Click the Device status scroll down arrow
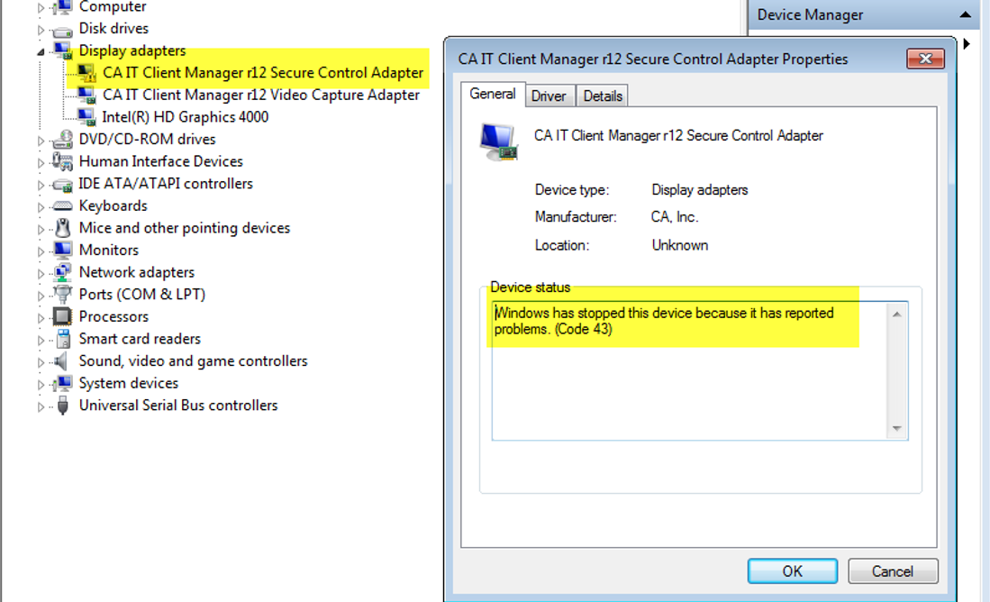Image resolution: width=990 pixels, height=602 pixels. click(896, 428)
